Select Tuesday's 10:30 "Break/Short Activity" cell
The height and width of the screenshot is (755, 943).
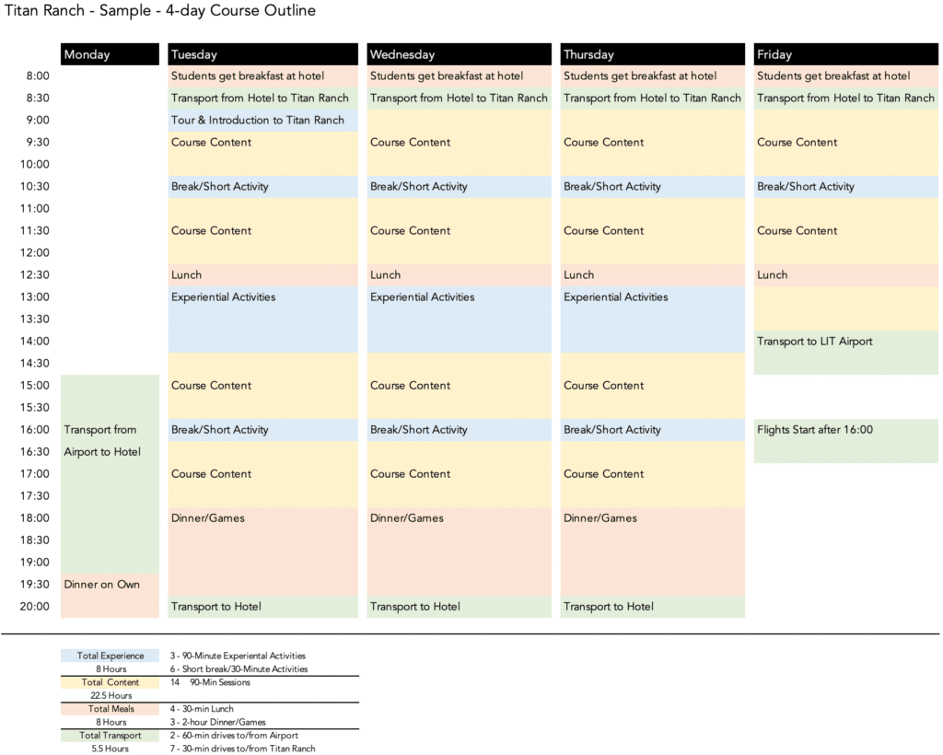[262, 187]
